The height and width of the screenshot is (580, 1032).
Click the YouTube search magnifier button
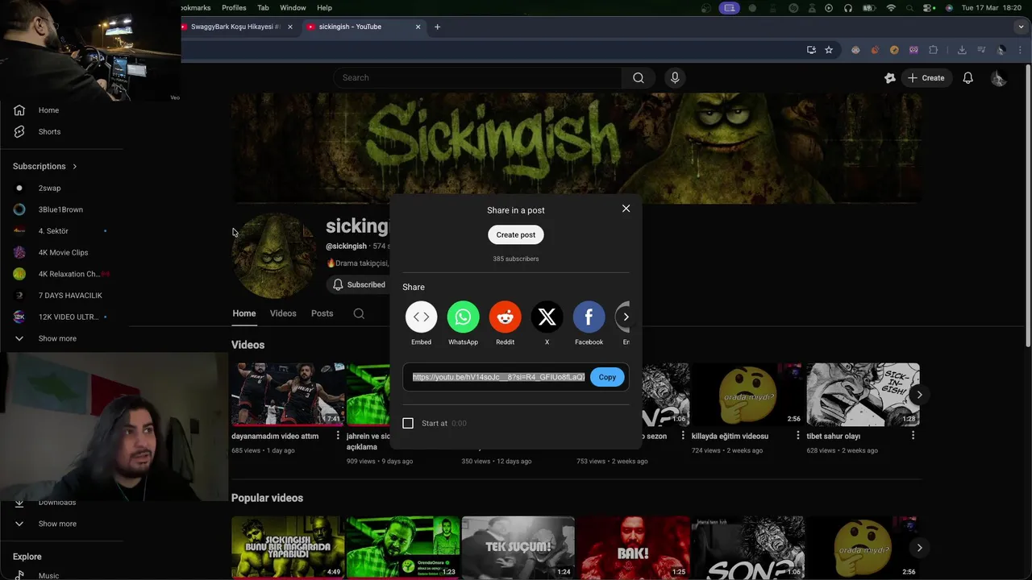[639, 77]
